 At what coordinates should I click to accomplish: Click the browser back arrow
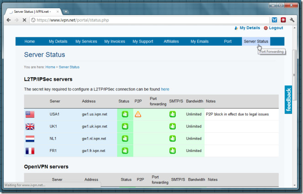(x=9, y=20)
